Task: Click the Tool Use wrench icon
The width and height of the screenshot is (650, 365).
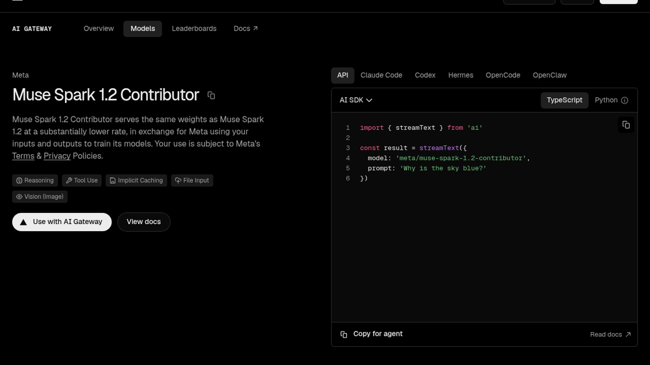Action: click(69, 180)
